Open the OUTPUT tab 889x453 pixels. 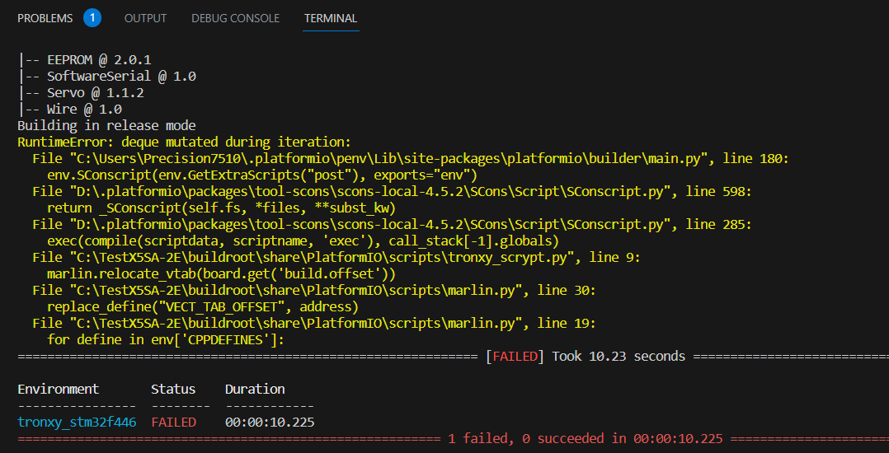click(x=145, y=18)
